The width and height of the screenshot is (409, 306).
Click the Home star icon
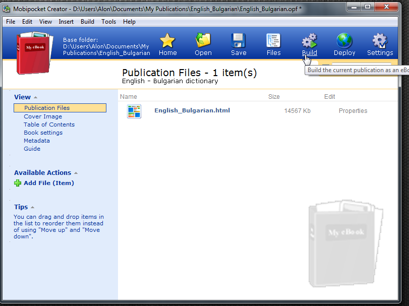167,41
